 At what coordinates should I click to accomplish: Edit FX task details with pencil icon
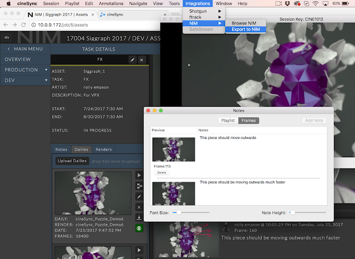coord(133,60)
